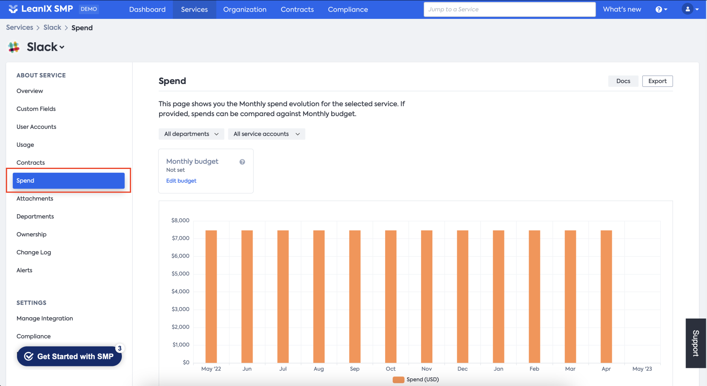Toggle the Spend (USD) legend swatch
Viewport: 707px width, 386px height.
(x=398, y=380)
